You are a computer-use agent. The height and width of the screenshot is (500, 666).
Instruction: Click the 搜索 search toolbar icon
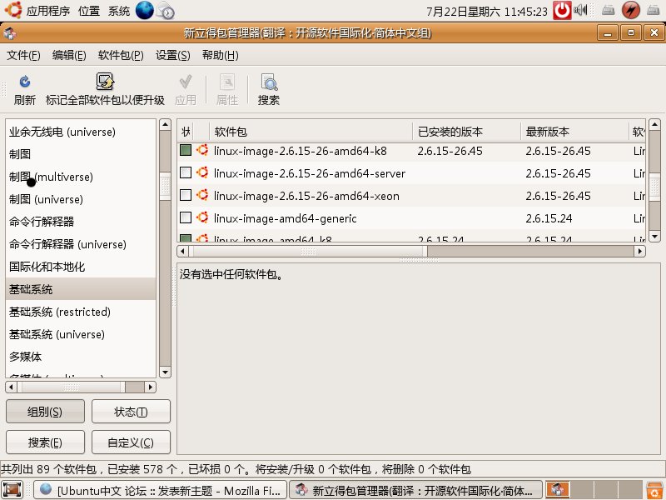click(x=269, y=82)
